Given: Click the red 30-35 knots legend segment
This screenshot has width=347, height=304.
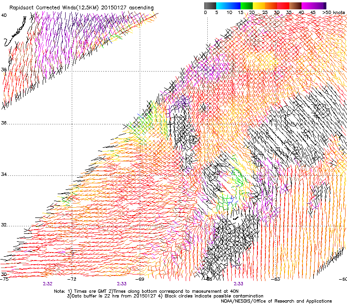Looking at the screenshot, I should (283, 6).
